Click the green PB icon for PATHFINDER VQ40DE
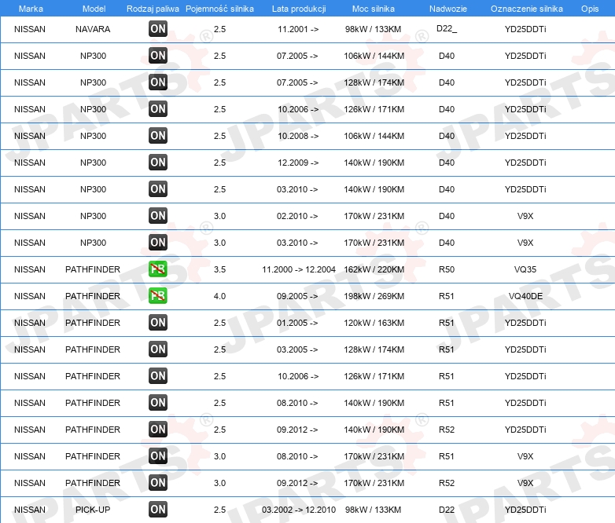The image size is (615, 523). (x=158, y=296)
